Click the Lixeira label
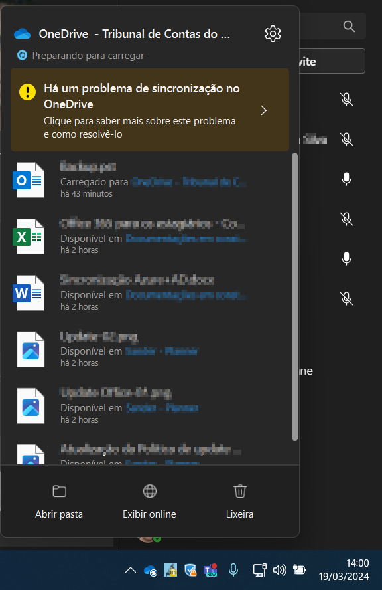The width and height of the screenshot is (382, 590). (x=239, y=514)
